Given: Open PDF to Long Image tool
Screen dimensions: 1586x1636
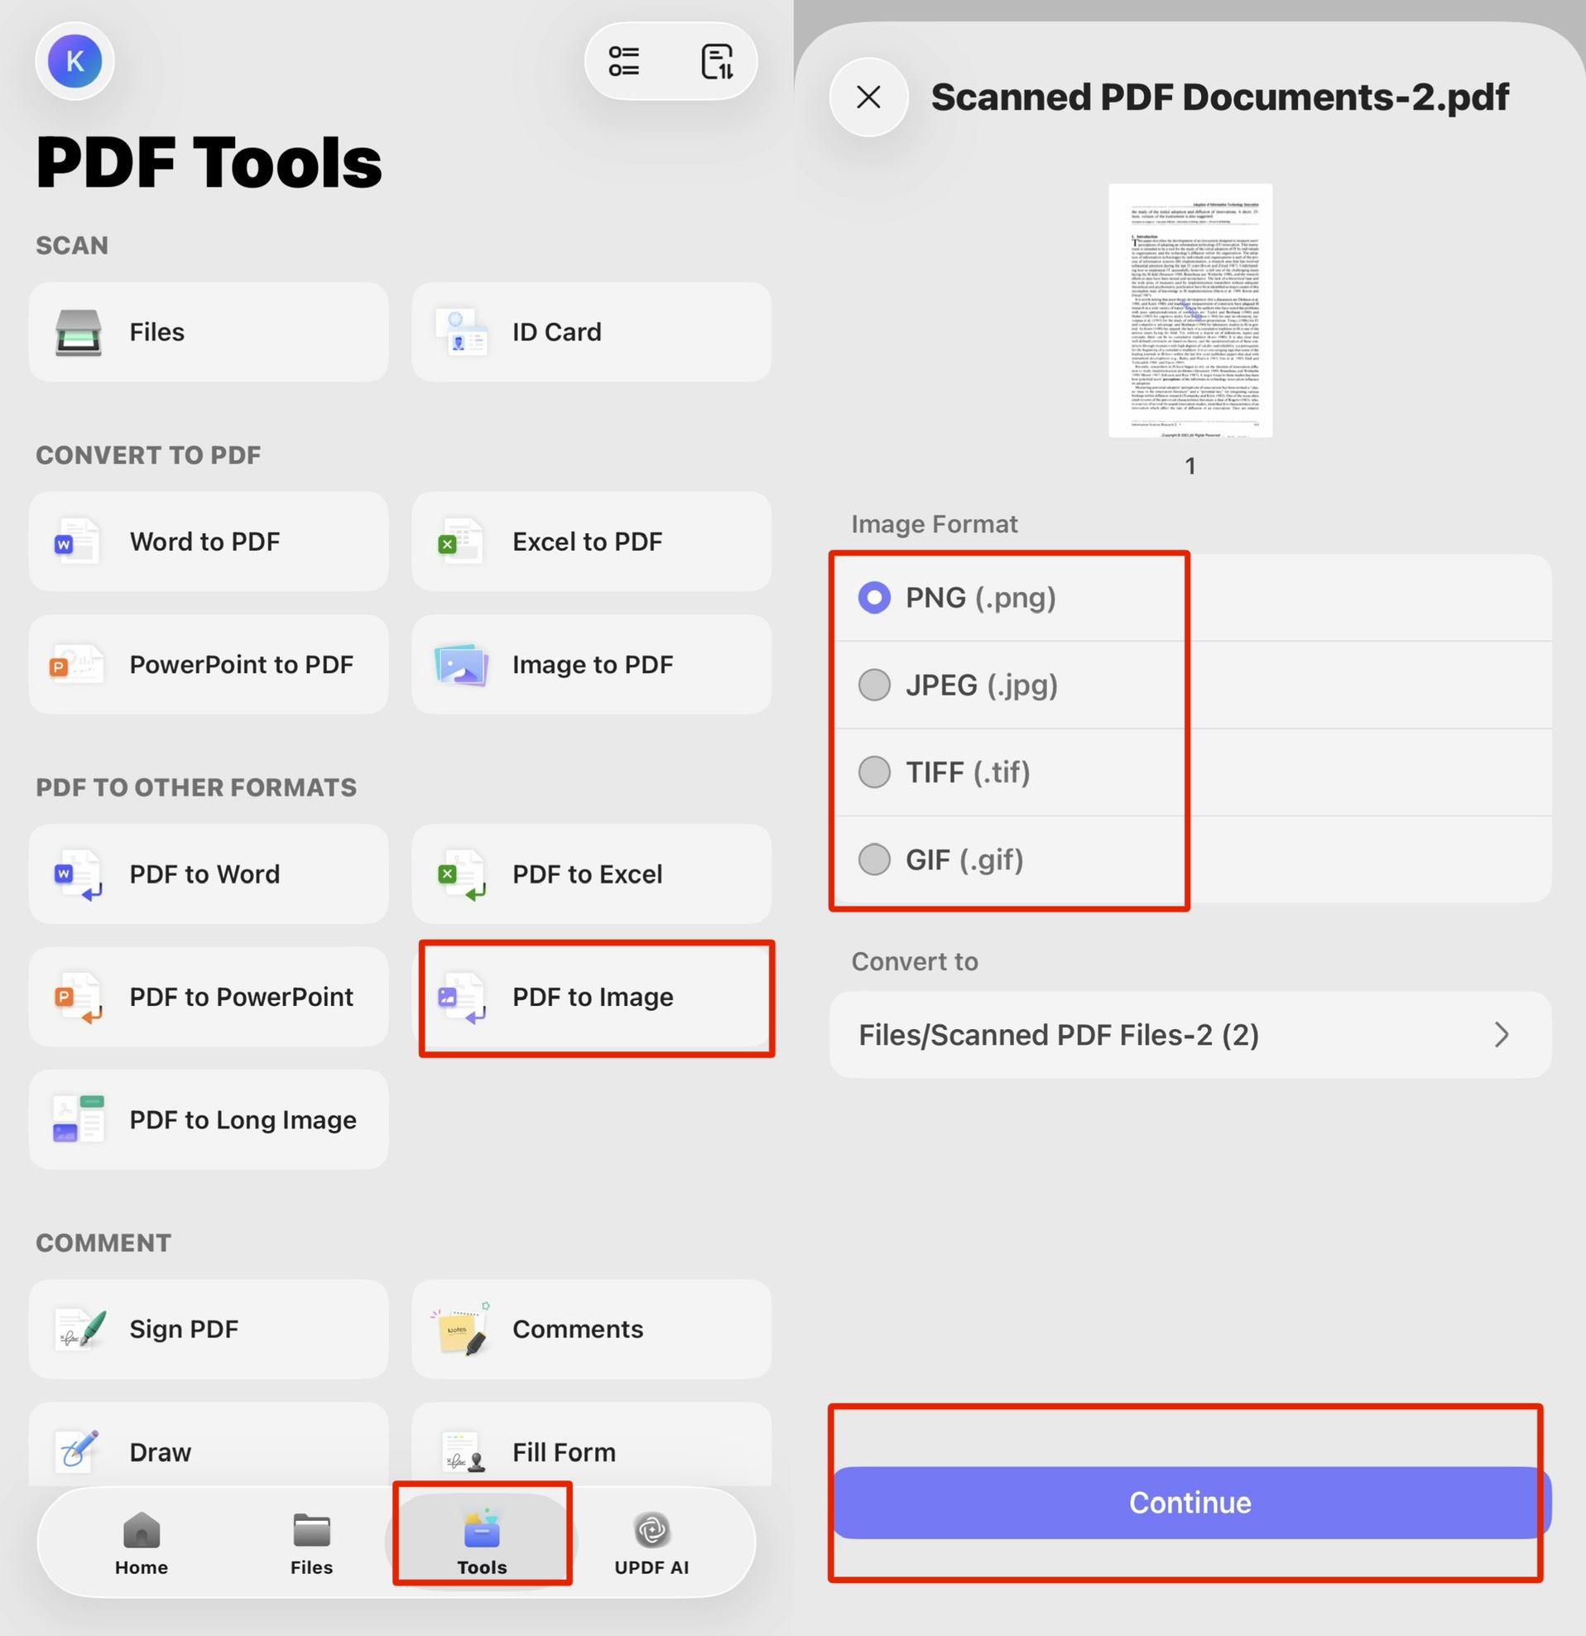Looking at the screenshot, I should point(208,1119).
